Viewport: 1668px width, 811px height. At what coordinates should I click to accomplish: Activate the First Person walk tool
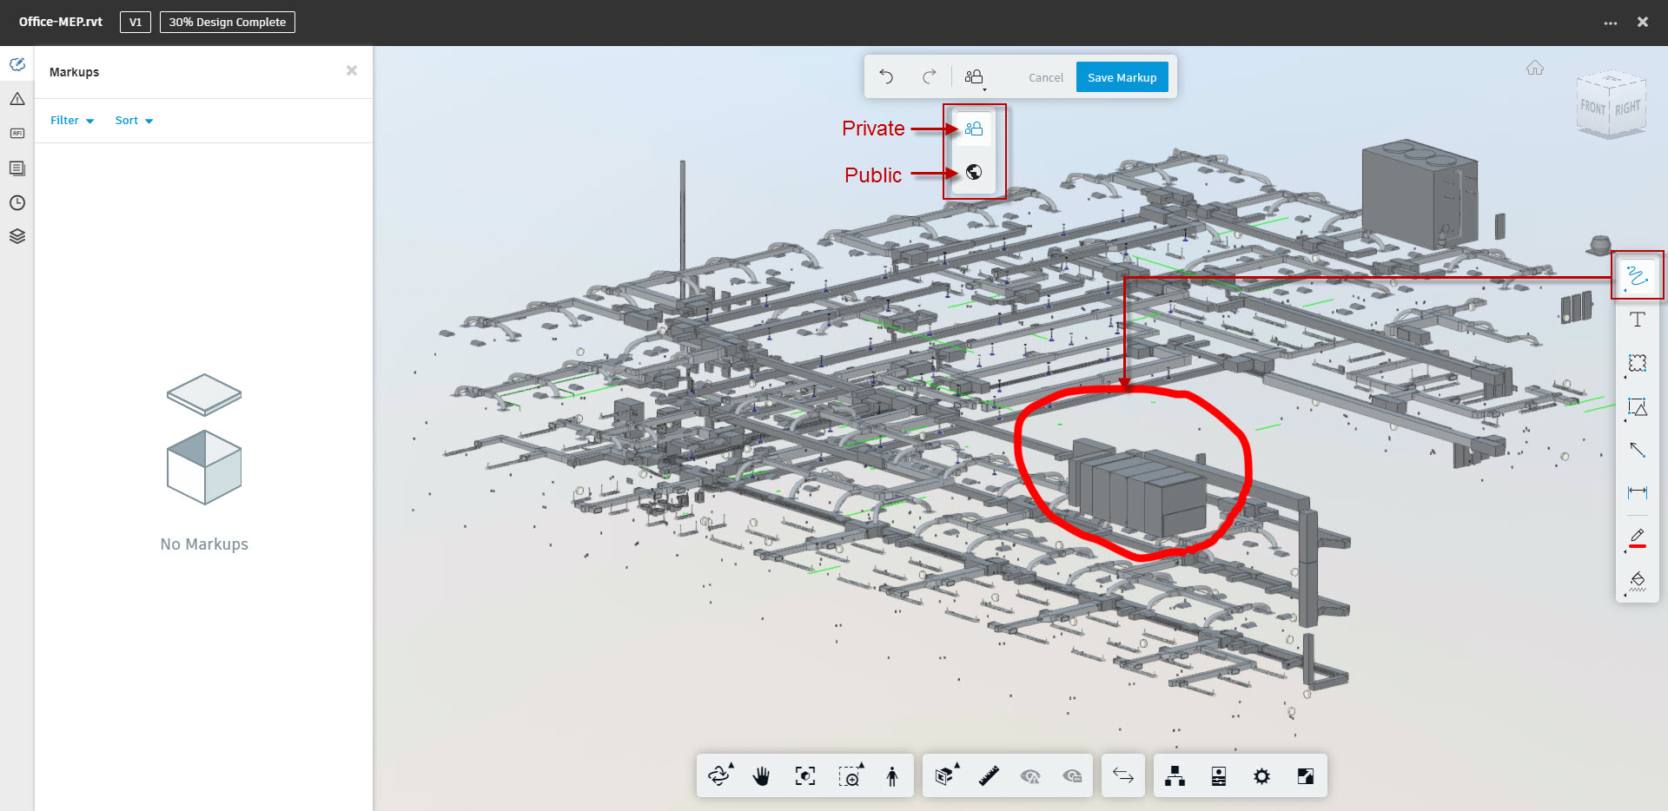click(890, 775)
